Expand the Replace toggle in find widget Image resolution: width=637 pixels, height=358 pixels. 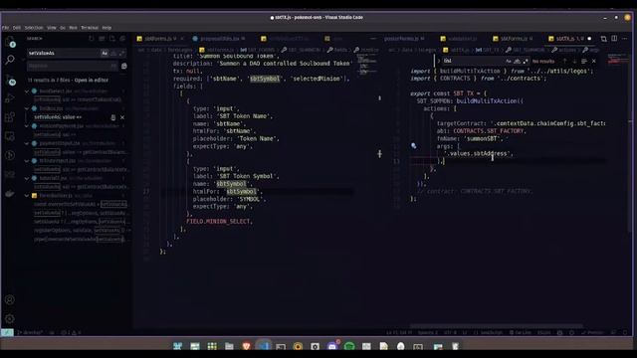coord(438,61)
